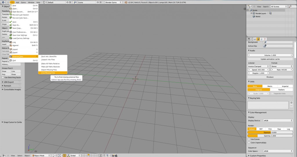Select Metric units option

click(x=270, y=86)
